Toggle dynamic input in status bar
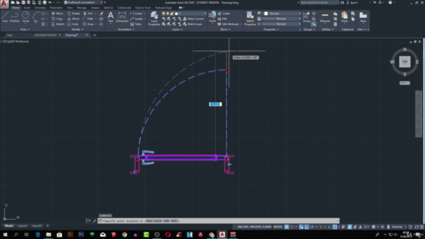Viewport: 425px width, 239px height. pos(301,227)
